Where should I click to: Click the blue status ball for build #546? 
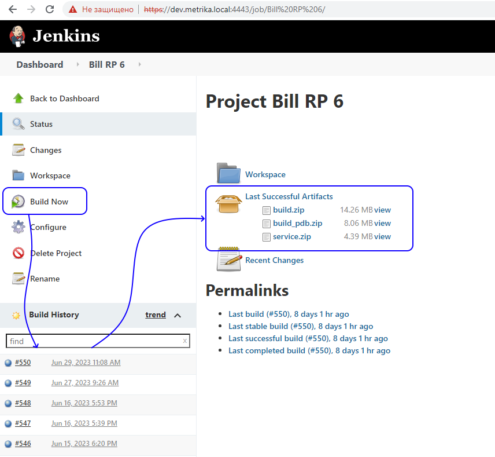[x=8, y=444]
